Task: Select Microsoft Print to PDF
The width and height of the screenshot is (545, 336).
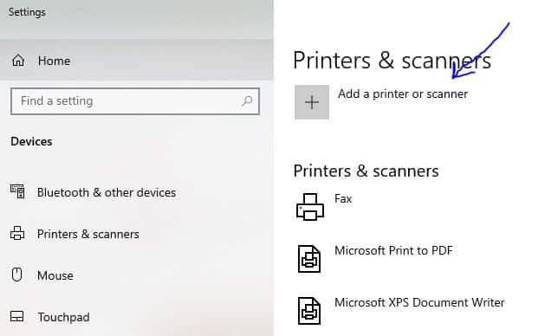Action: 393,250
